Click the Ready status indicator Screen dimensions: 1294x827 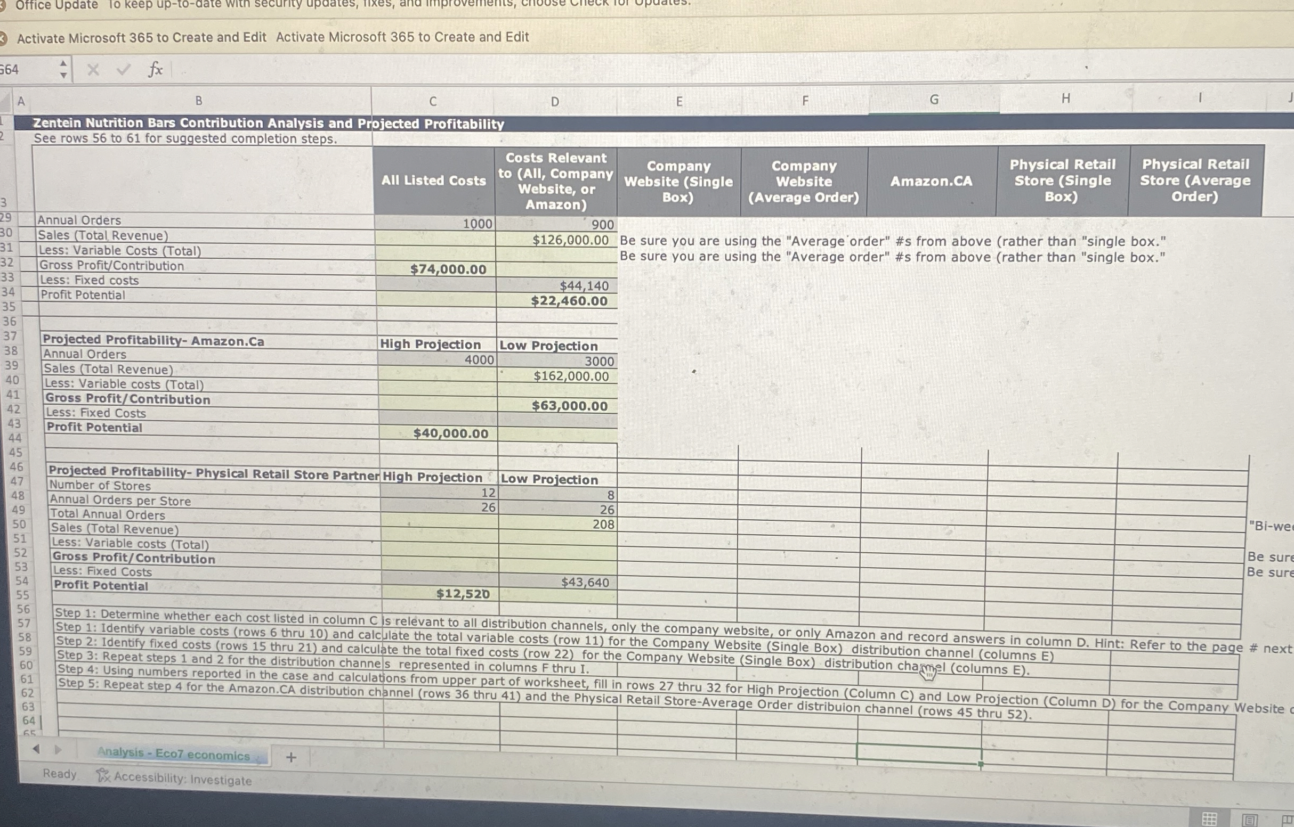pyautogui.click(x=61, y=774)
